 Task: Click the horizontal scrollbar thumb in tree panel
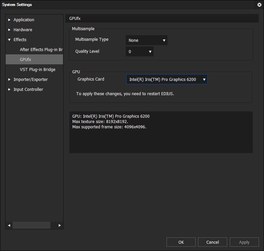coord(32,225)
